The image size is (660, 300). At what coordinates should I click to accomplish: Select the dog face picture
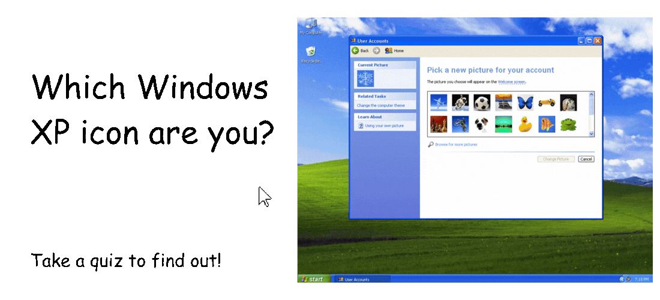click(x=482, y=124)
